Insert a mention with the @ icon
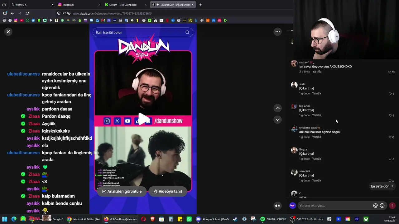This screenshot has width=399, height=224. tap(375, 206)
